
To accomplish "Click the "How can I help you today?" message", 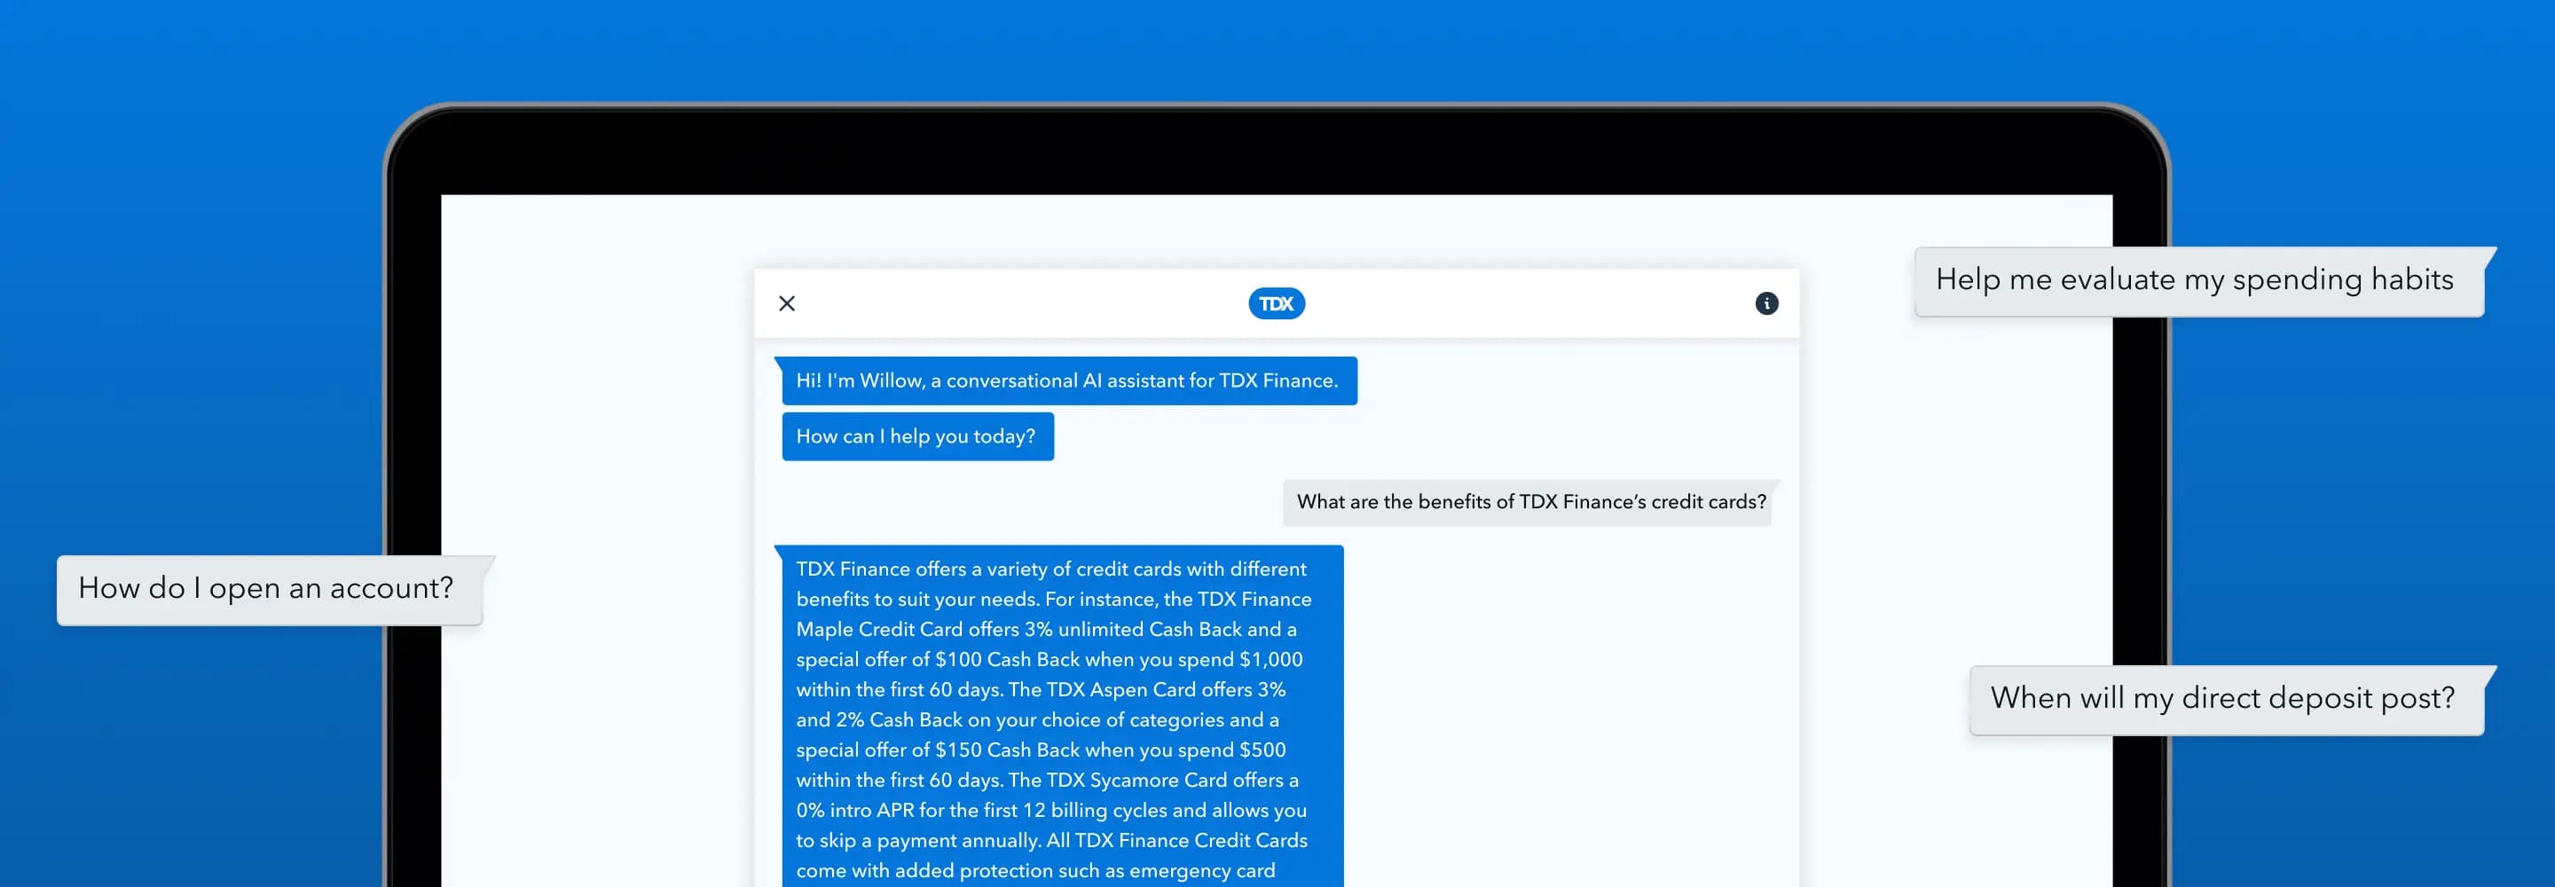I will coord(916,436).
